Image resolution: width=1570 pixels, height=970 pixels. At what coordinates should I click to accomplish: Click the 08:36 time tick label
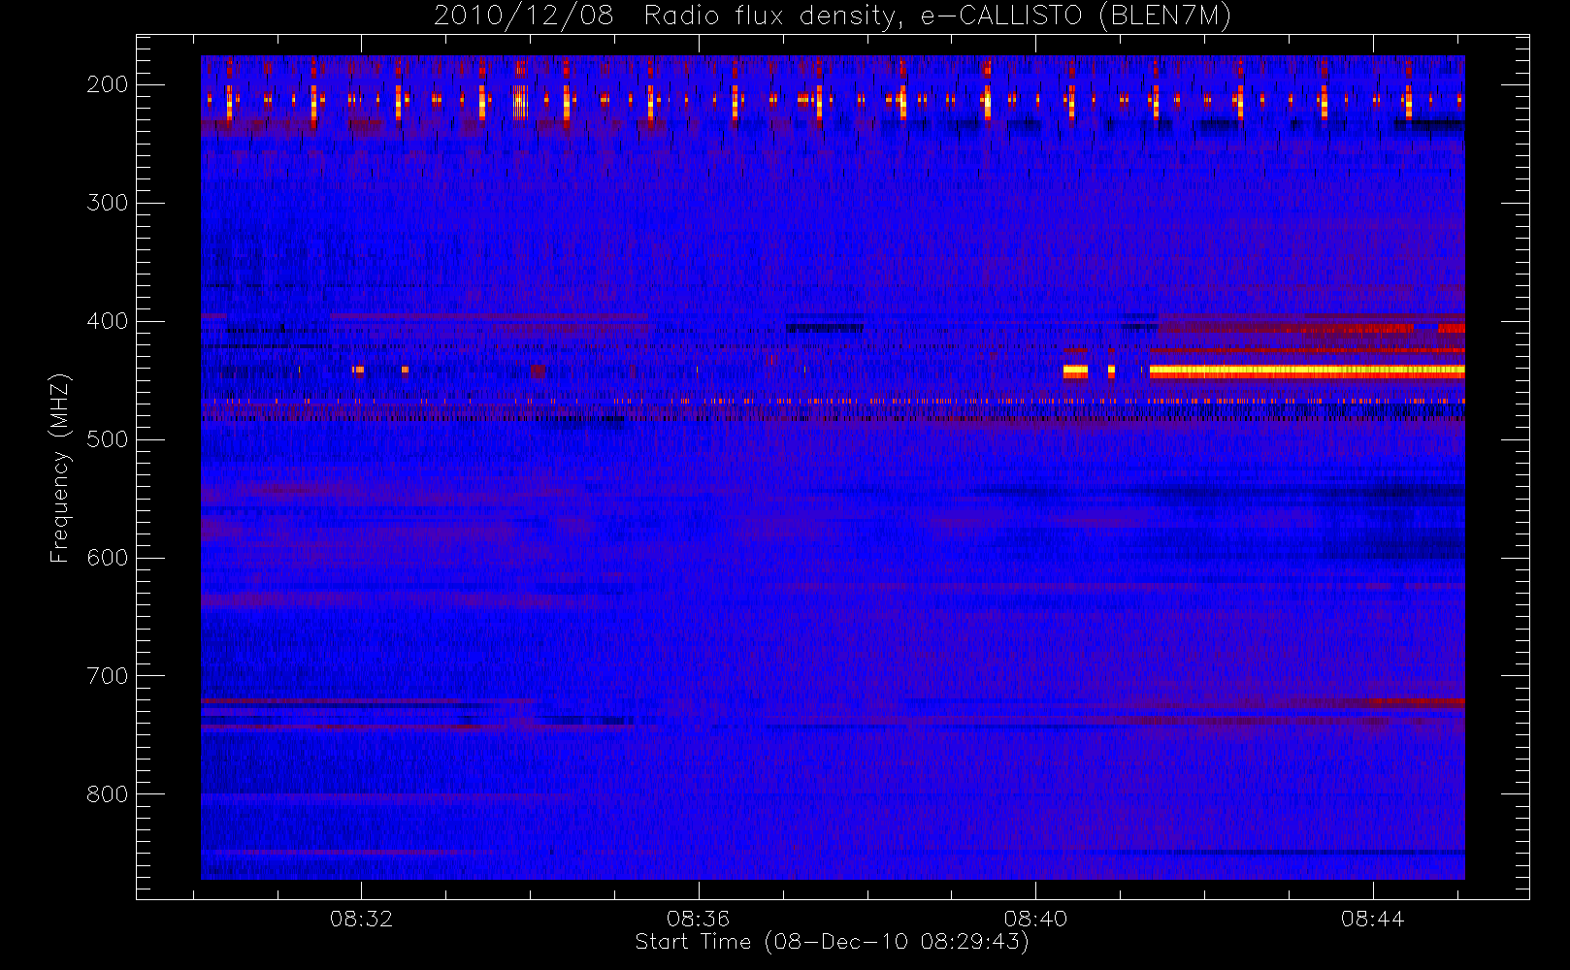pyautogui.click(x=698, y=919)
